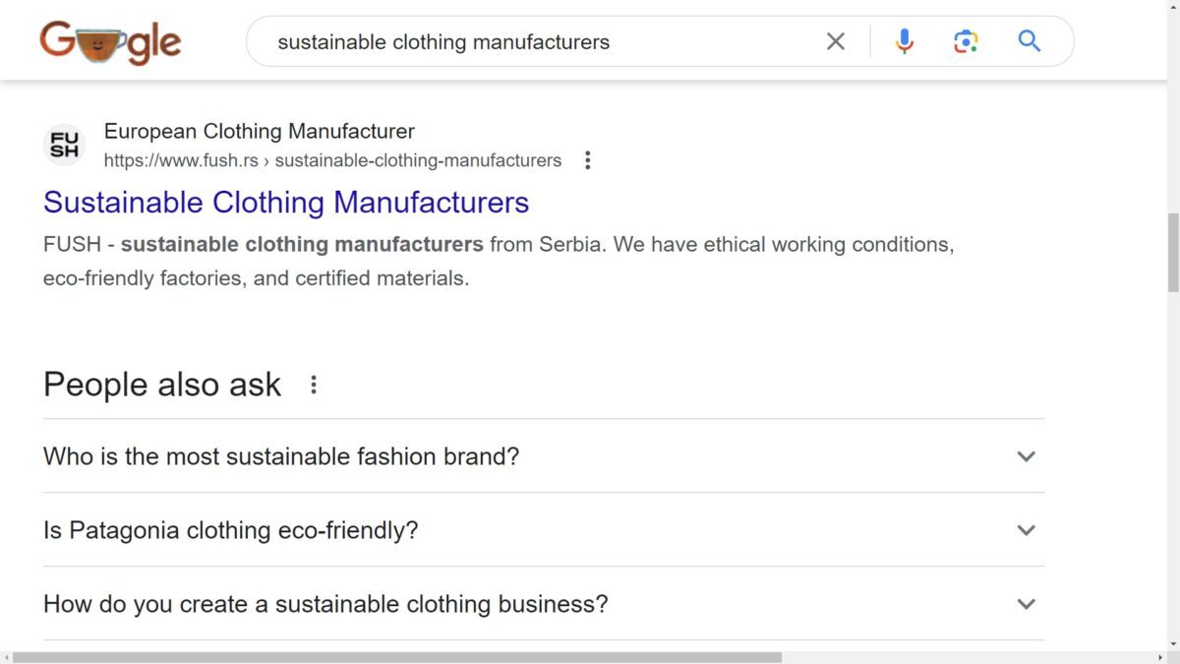Click the "European Clothing Manufacturer" site name

[260, 131]
